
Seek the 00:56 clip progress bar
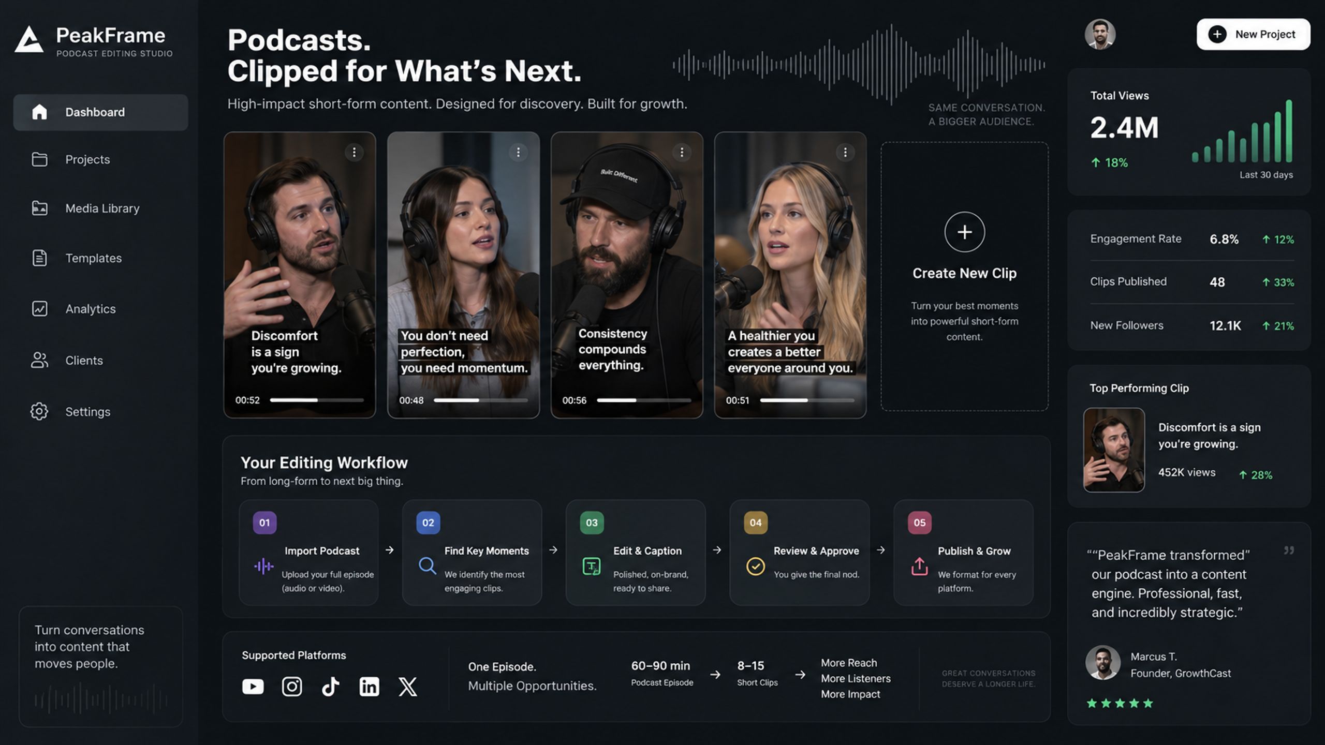pyautogui.click(x=644, y=400)
